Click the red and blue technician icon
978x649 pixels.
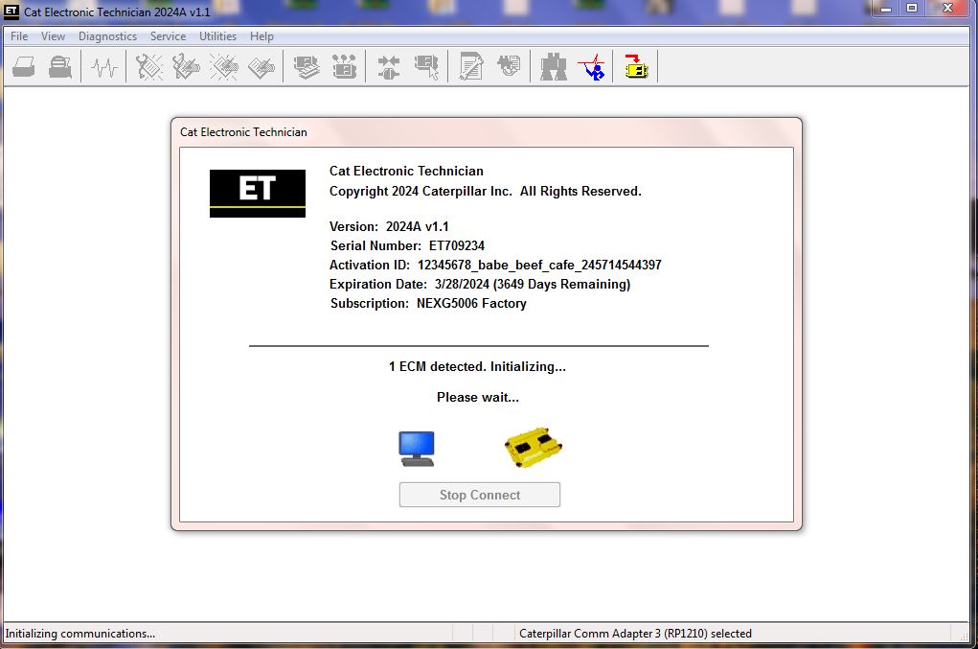coord(591,67)
